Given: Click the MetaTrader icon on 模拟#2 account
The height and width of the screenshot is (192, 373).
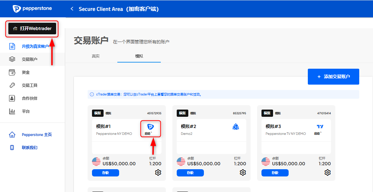Looking at the screenshot, I should pos(235,127).
